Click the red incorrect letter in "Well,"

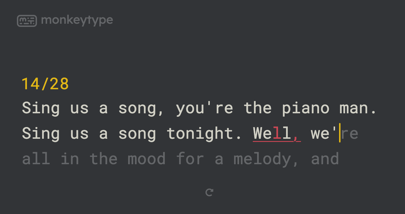point(277,133)
